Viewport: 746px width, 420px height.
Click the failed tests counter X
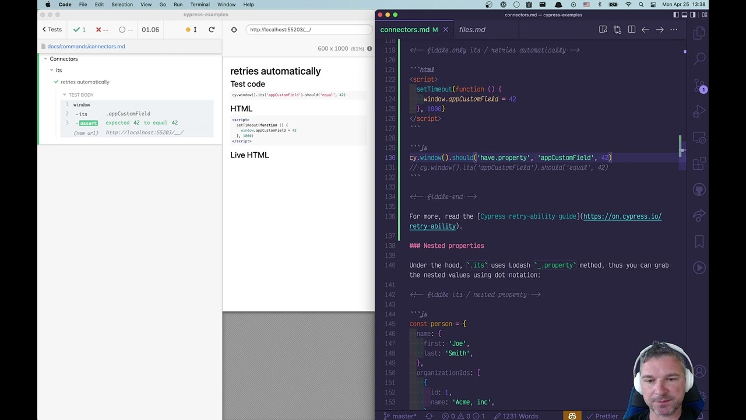98,29
